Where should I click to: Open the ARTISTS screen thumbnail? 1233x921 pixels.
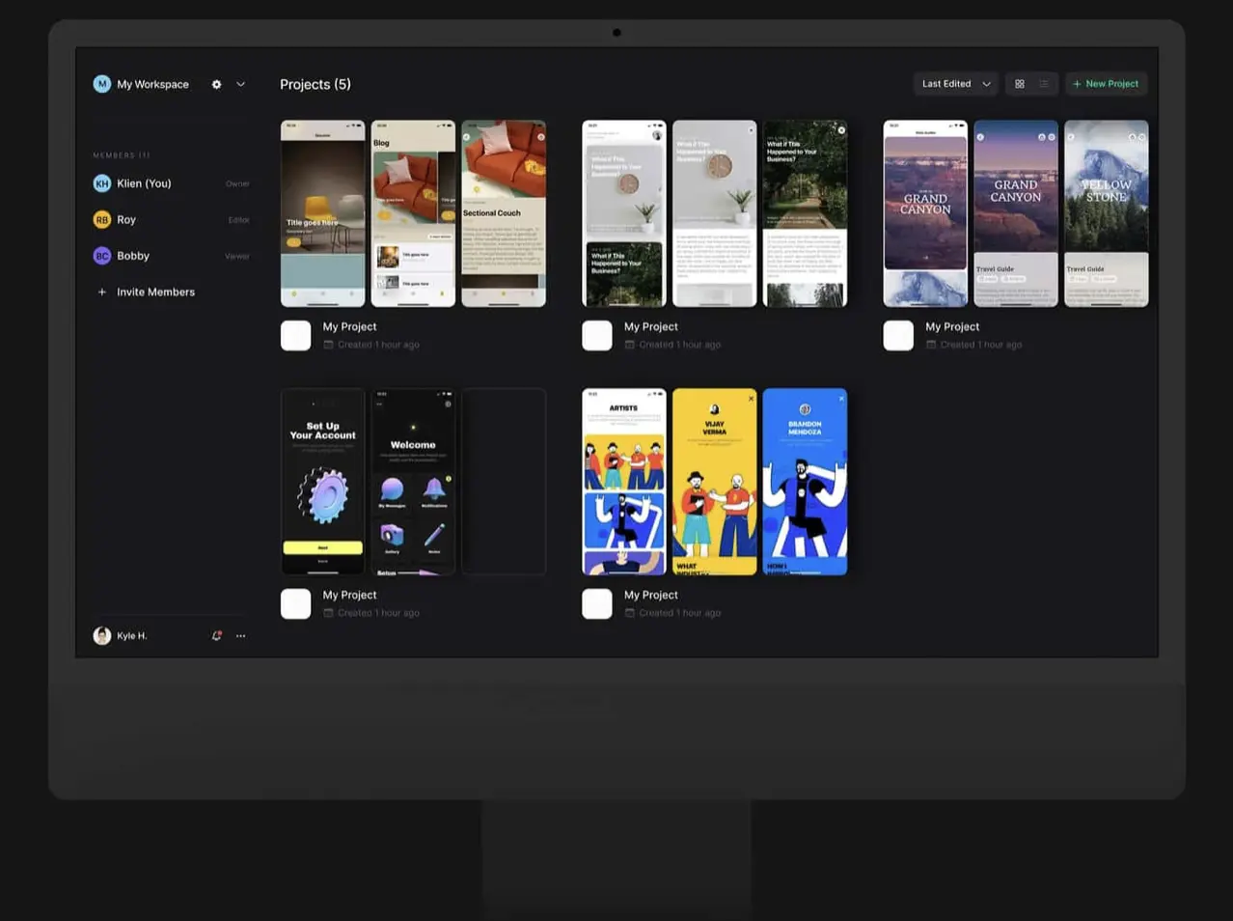(624, 482)
